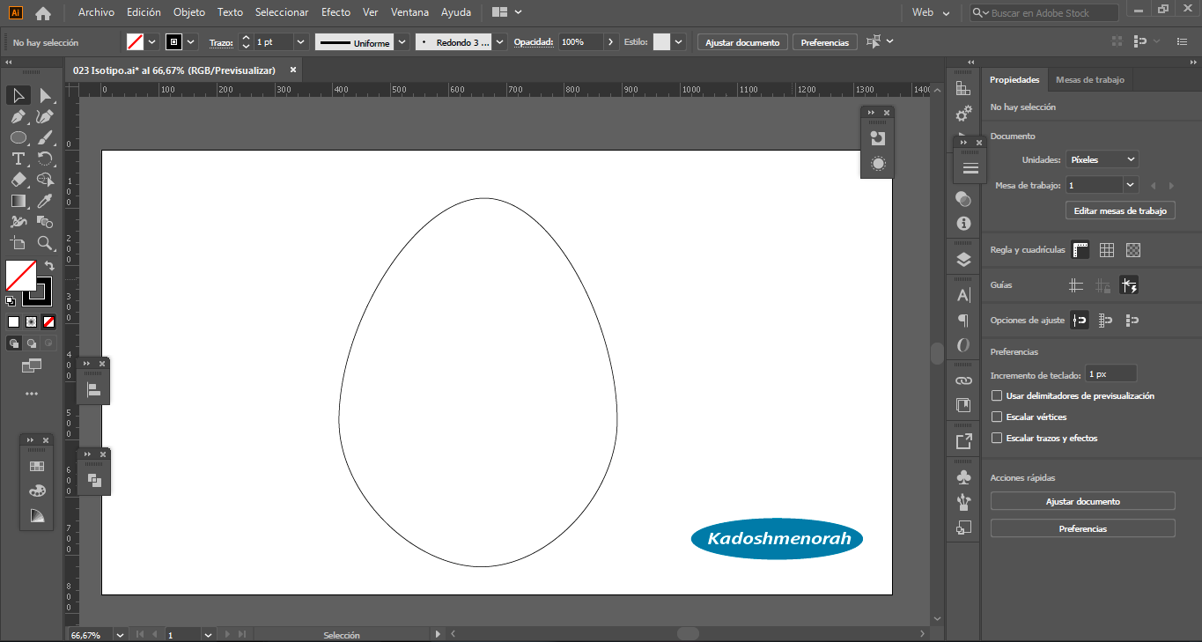The height and width of the screenshot is (642, 1202).
Task: Expand the Opacidad 100% arrow
Action: (611, 42)
